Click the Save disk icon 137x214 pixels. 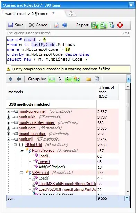(11, 25)
